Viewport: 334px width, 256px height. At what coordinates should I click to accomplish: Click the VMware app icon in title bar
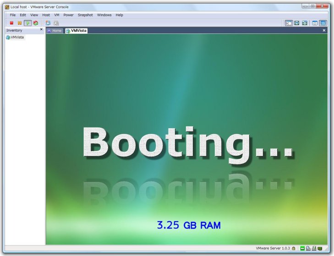(7, 7)
